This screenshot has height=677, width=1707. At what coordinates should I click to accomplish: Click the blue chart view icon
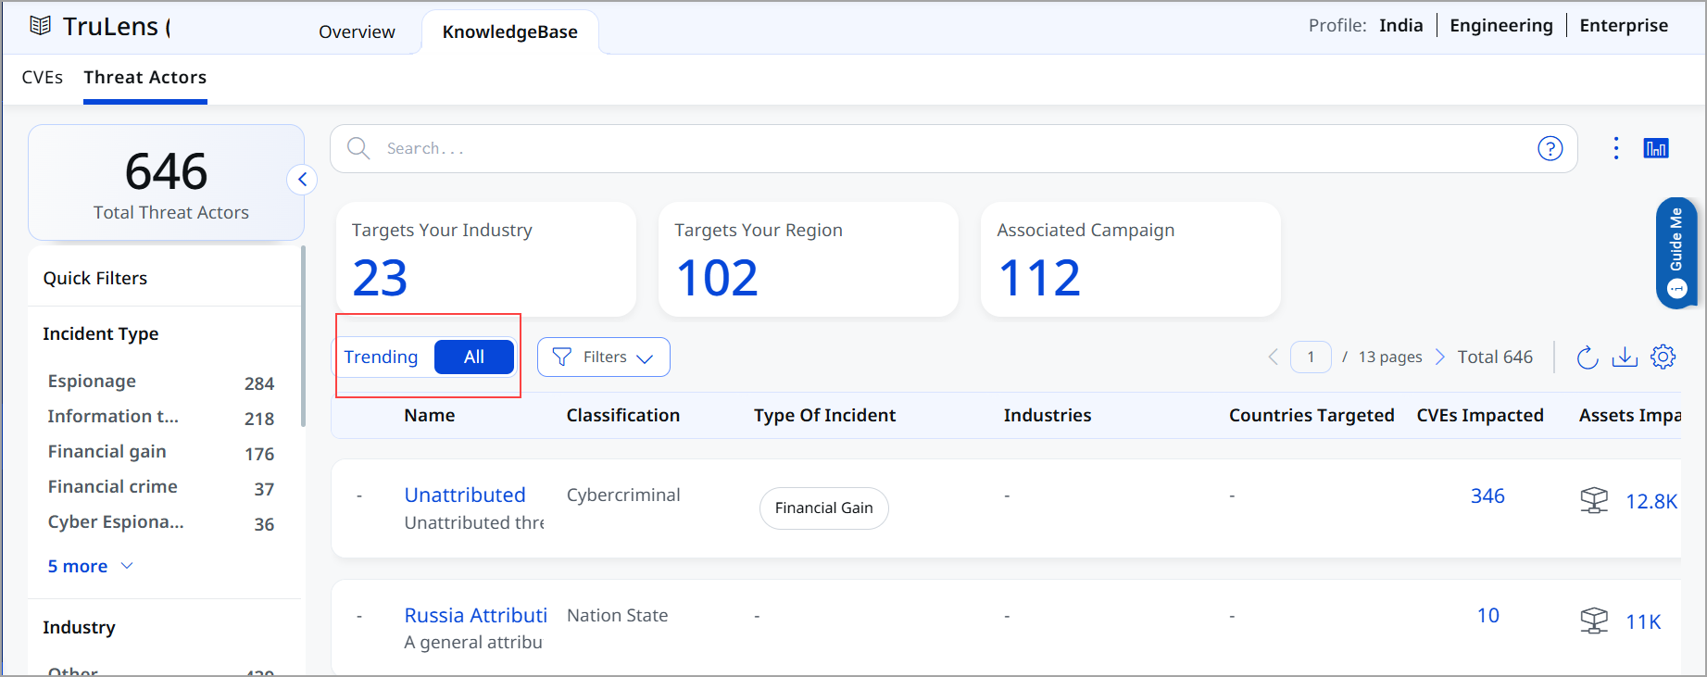(x=1656, y=148)
